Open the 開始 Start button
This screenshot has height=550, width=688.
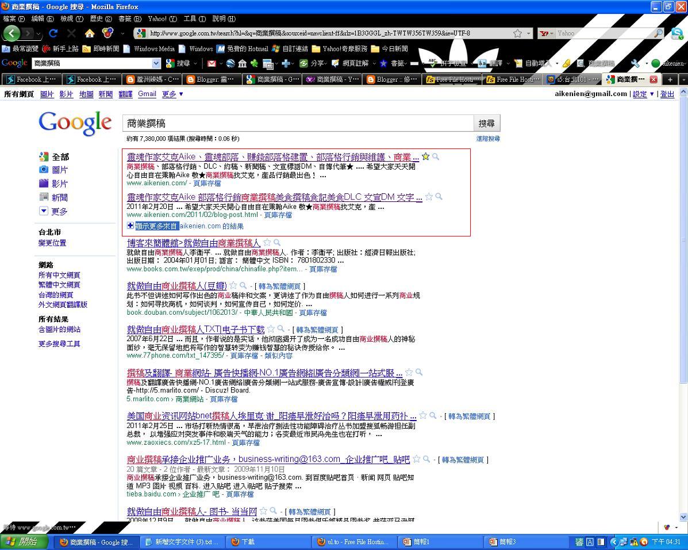click(24, 541)
